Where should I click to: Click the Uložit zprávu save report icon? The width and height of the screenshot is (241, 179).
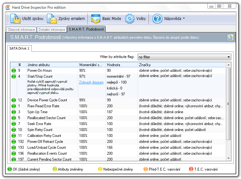[x=15, y=19]
